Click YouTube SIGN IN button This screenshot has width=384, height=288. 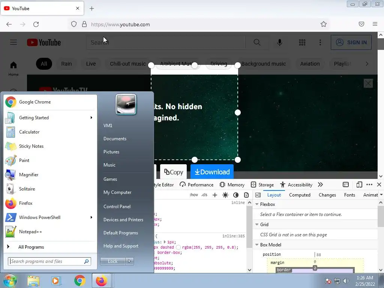coord(351,42)
